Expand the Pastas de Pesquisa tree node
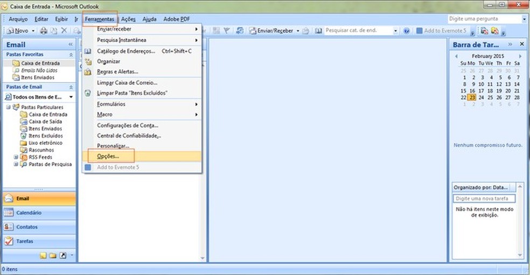 (x=16, y=164)
